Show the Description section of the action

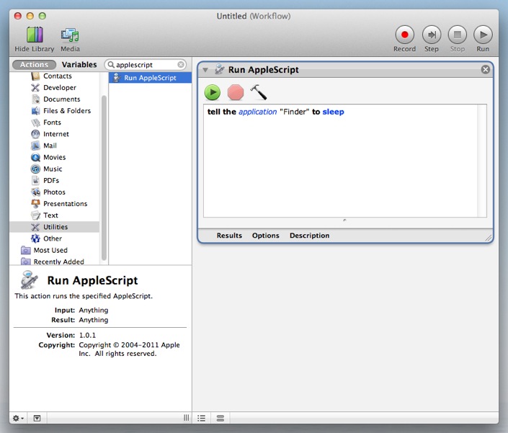[309, 236]
